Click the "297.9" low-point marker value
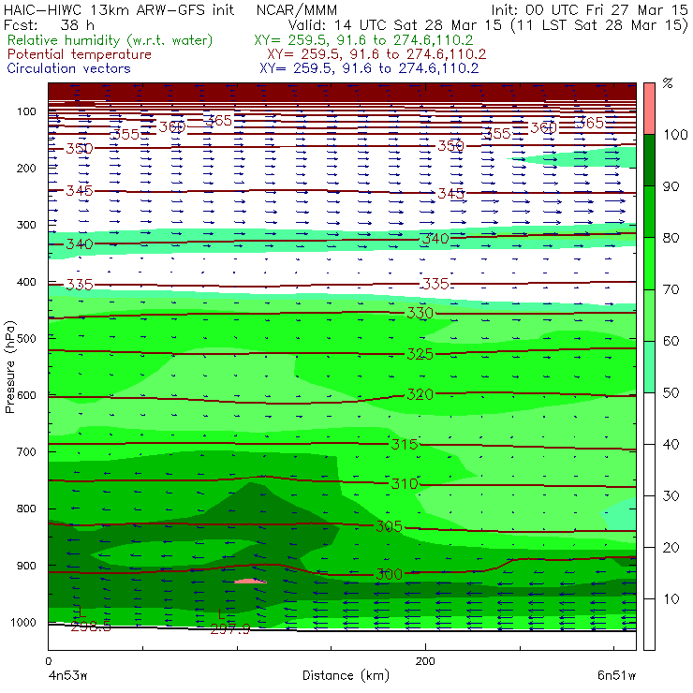The height and width of the screenshot is (693, 693). coord(229,628)
